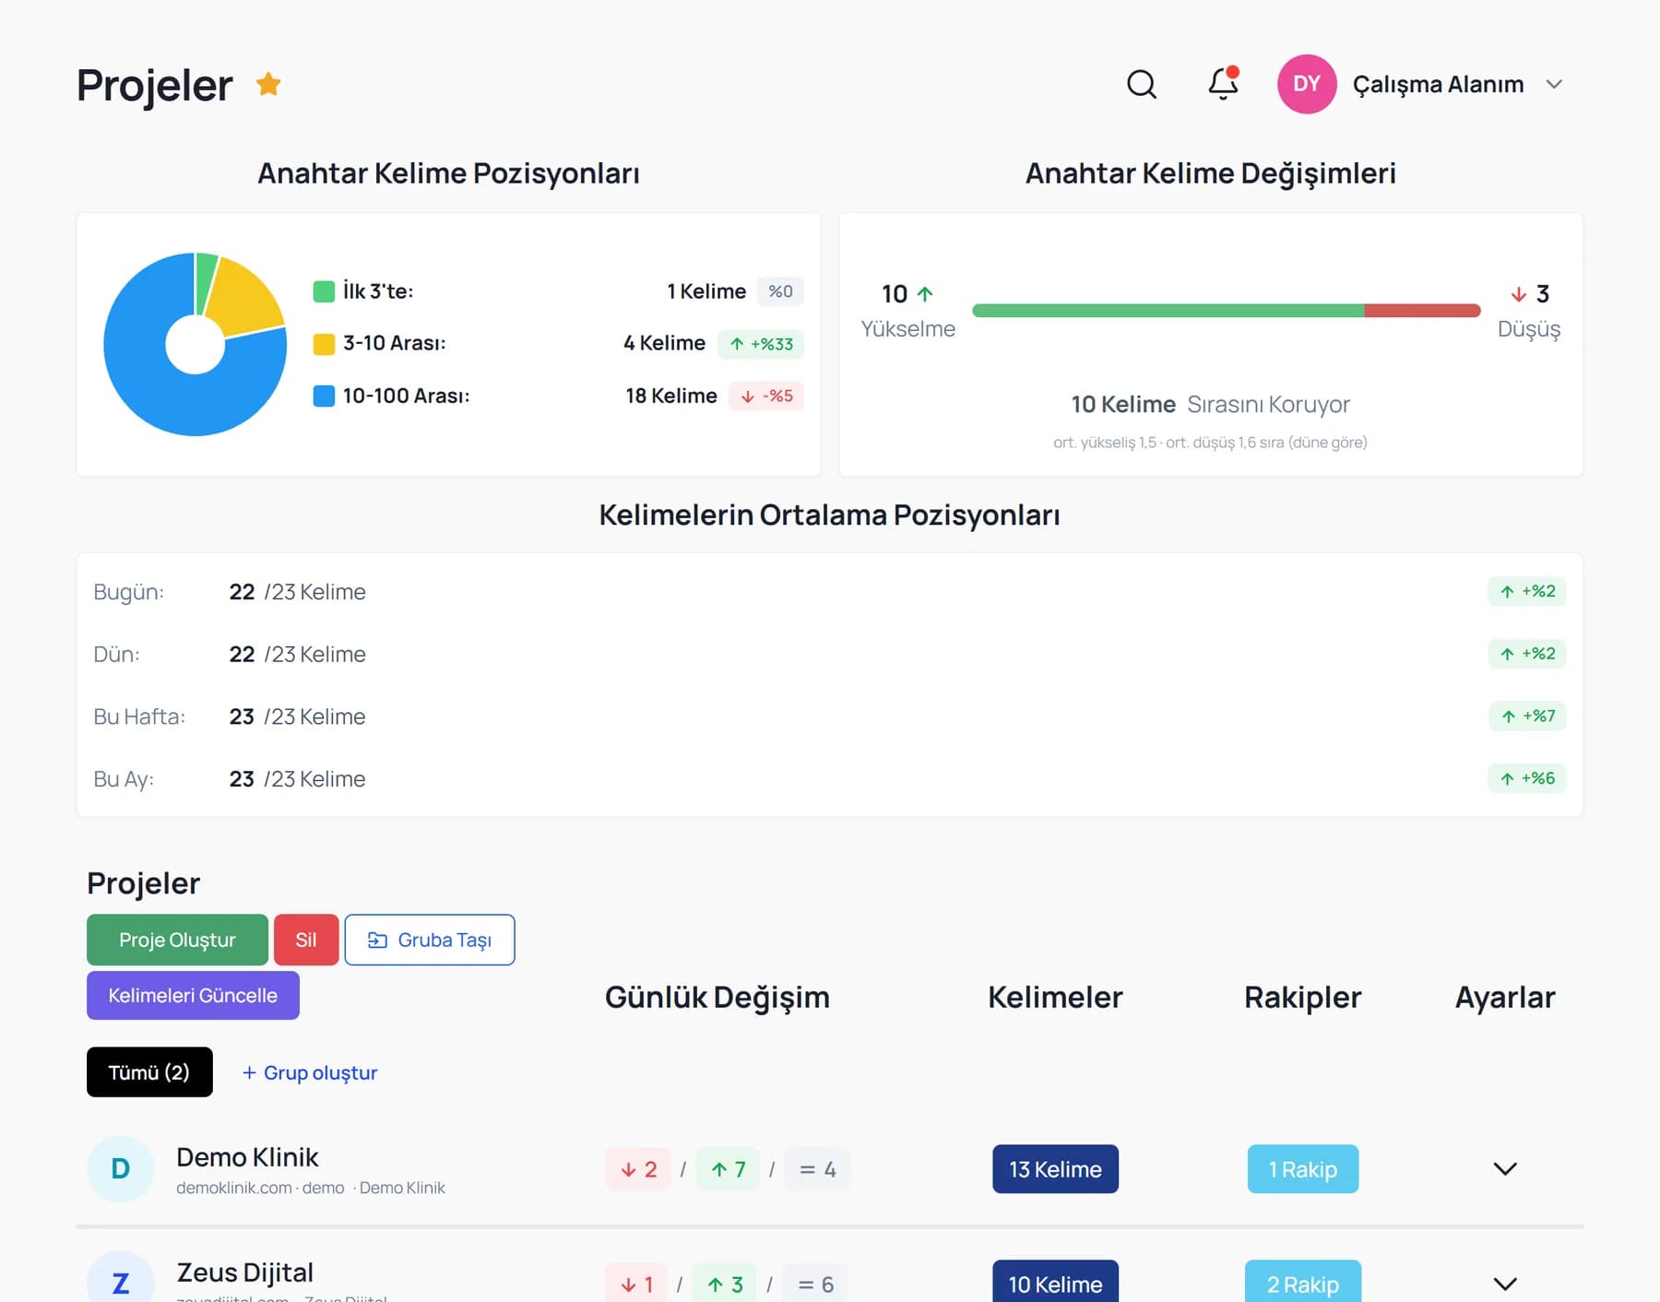Open Zeus Dijital 2 Rakip button

[x=1303, y=1282]
